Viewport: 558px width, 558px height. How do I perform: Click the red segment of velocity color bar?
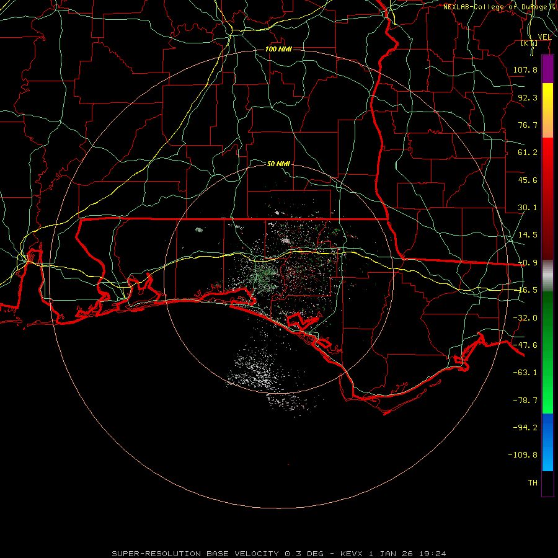click(x=547, y=198)
